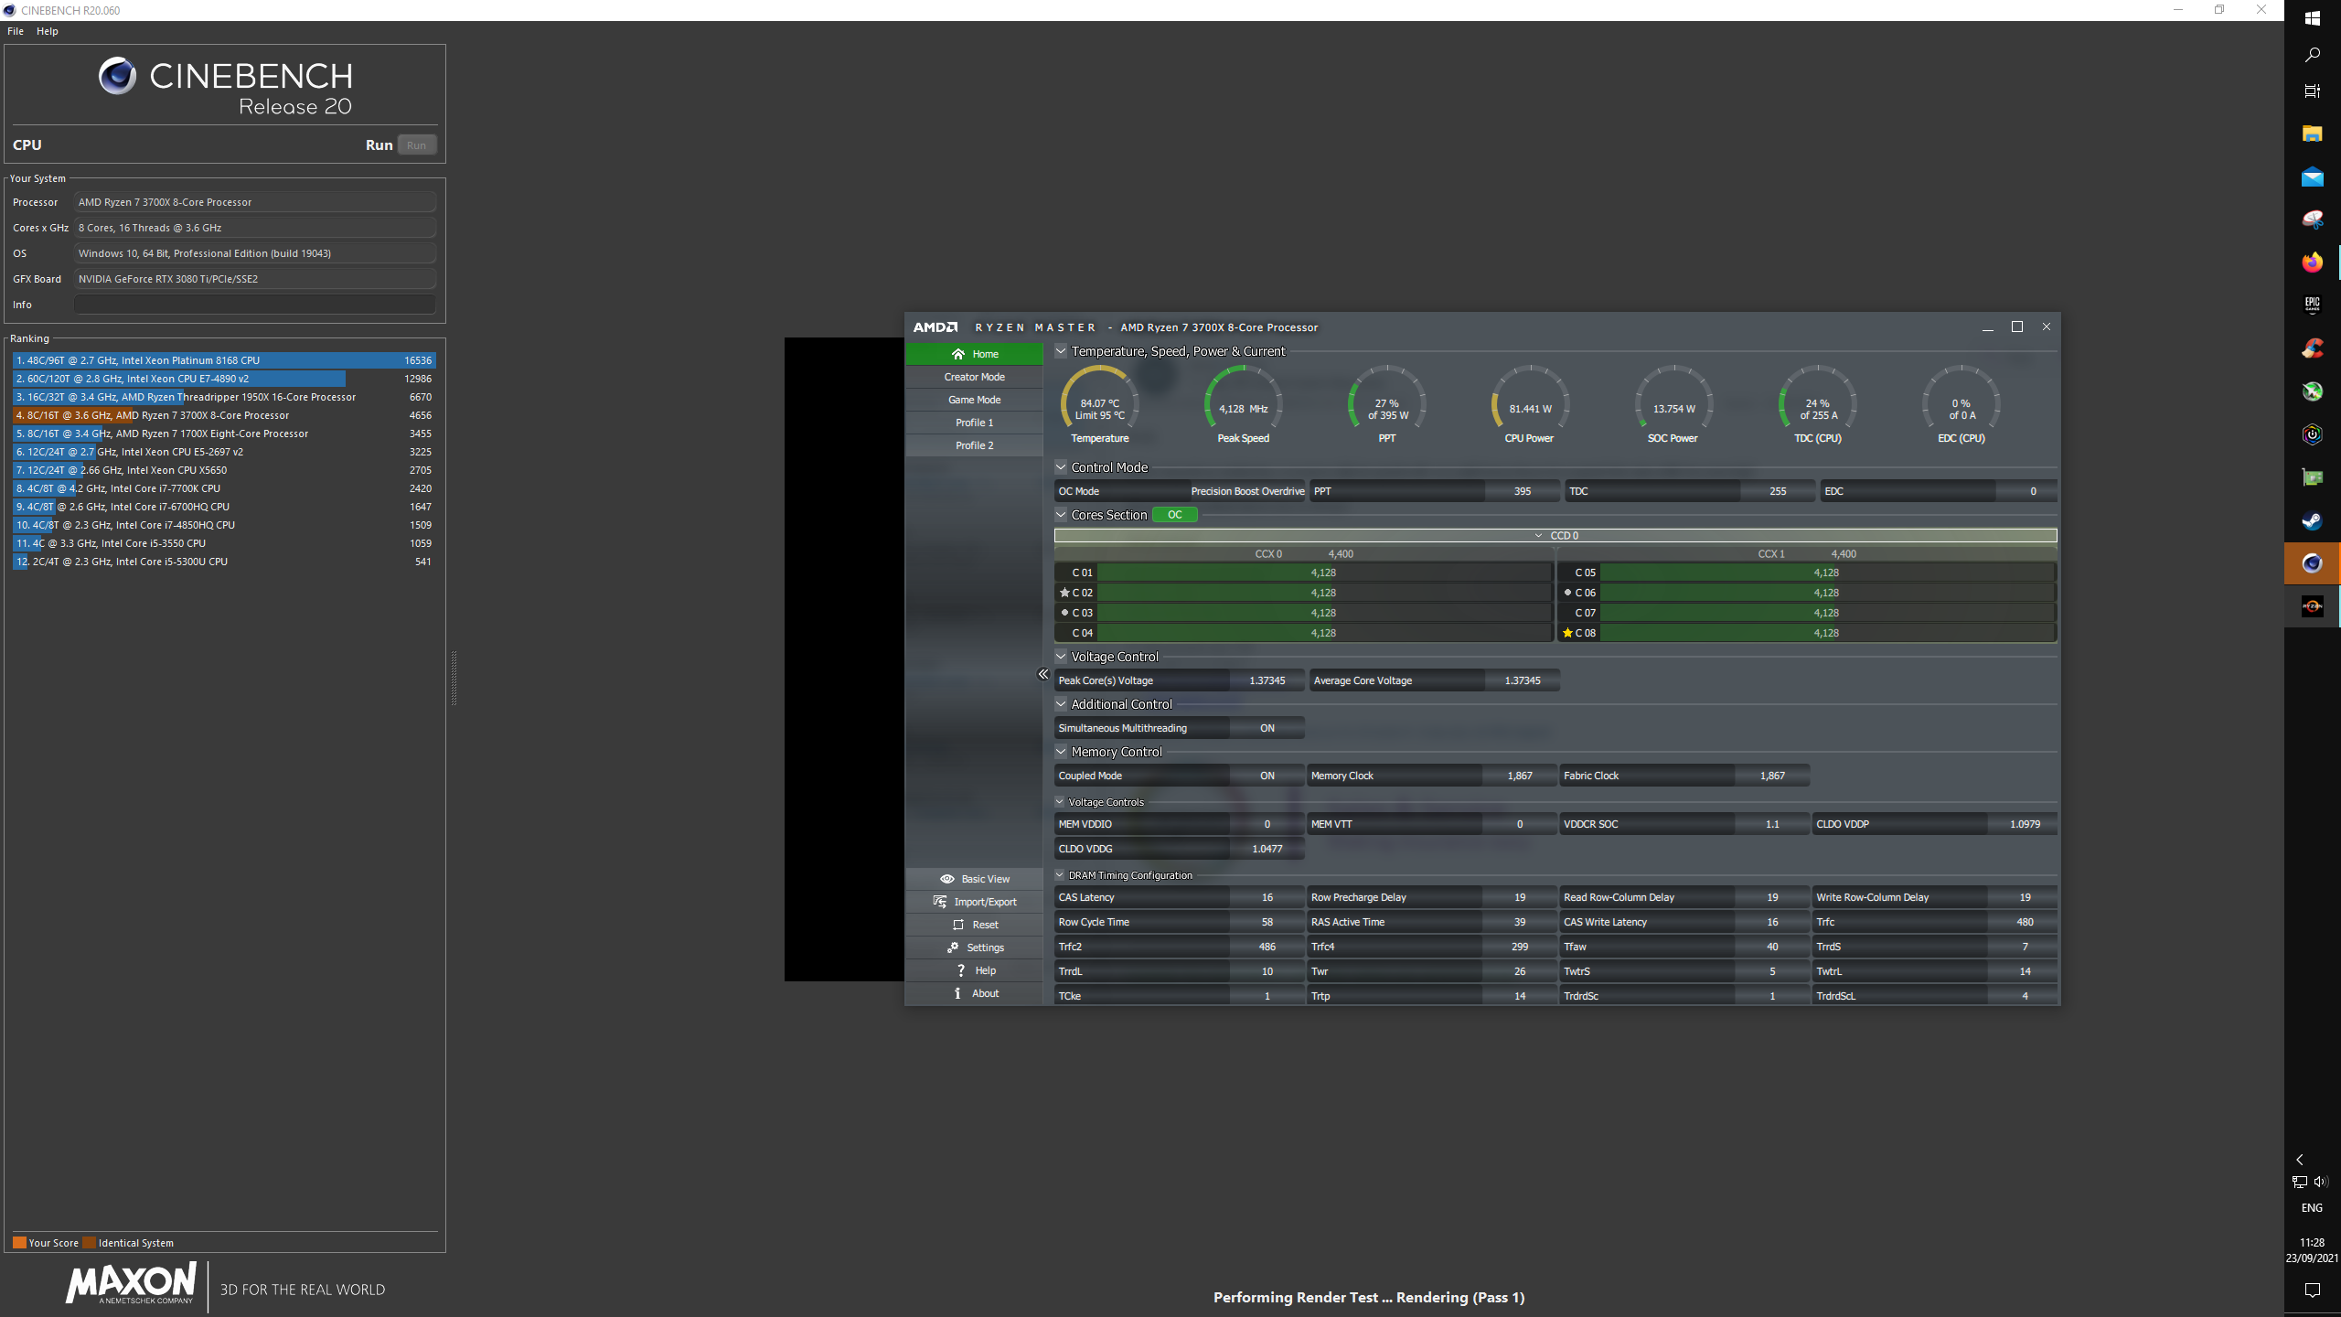This screenshot has width=2341, height=1317.
Task: Show hidden system tray icons
Action: (2300, 1160)
